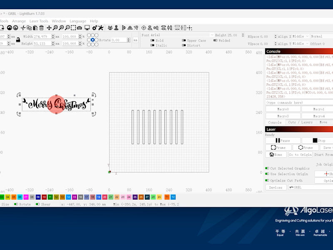Viewport: 333px width, 250px height.
Task: Toggle the Upper Case switch
Action: tap(184, 40)
